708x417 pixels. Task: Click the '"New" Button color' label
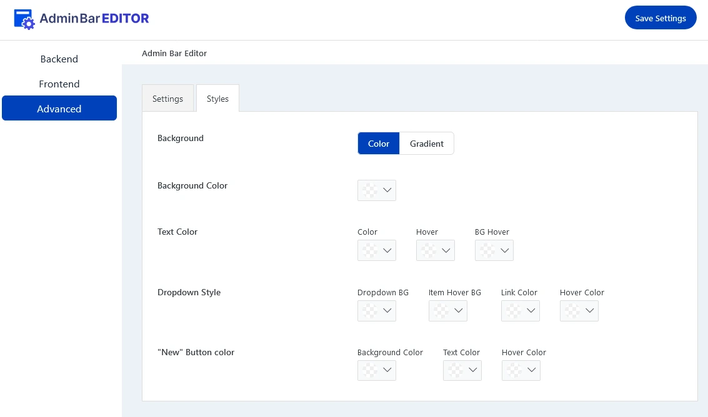pos(196,352)
